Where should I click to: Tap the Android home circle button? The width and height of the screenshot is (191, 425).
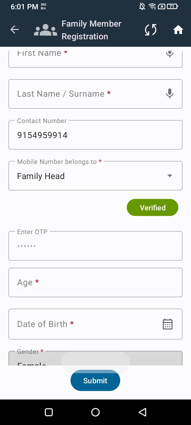(95, 412)
